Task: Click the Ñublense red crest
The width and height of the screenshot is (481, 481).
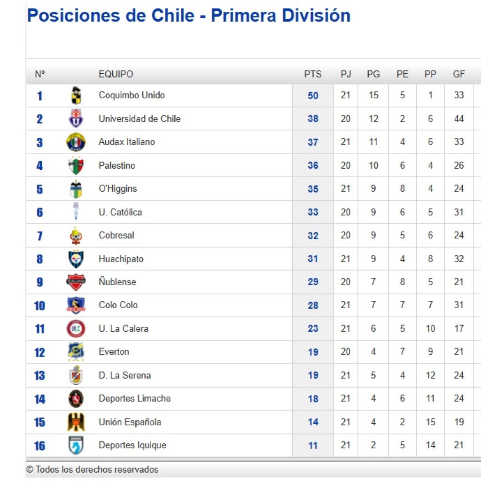Action: (x=76, y=282)
